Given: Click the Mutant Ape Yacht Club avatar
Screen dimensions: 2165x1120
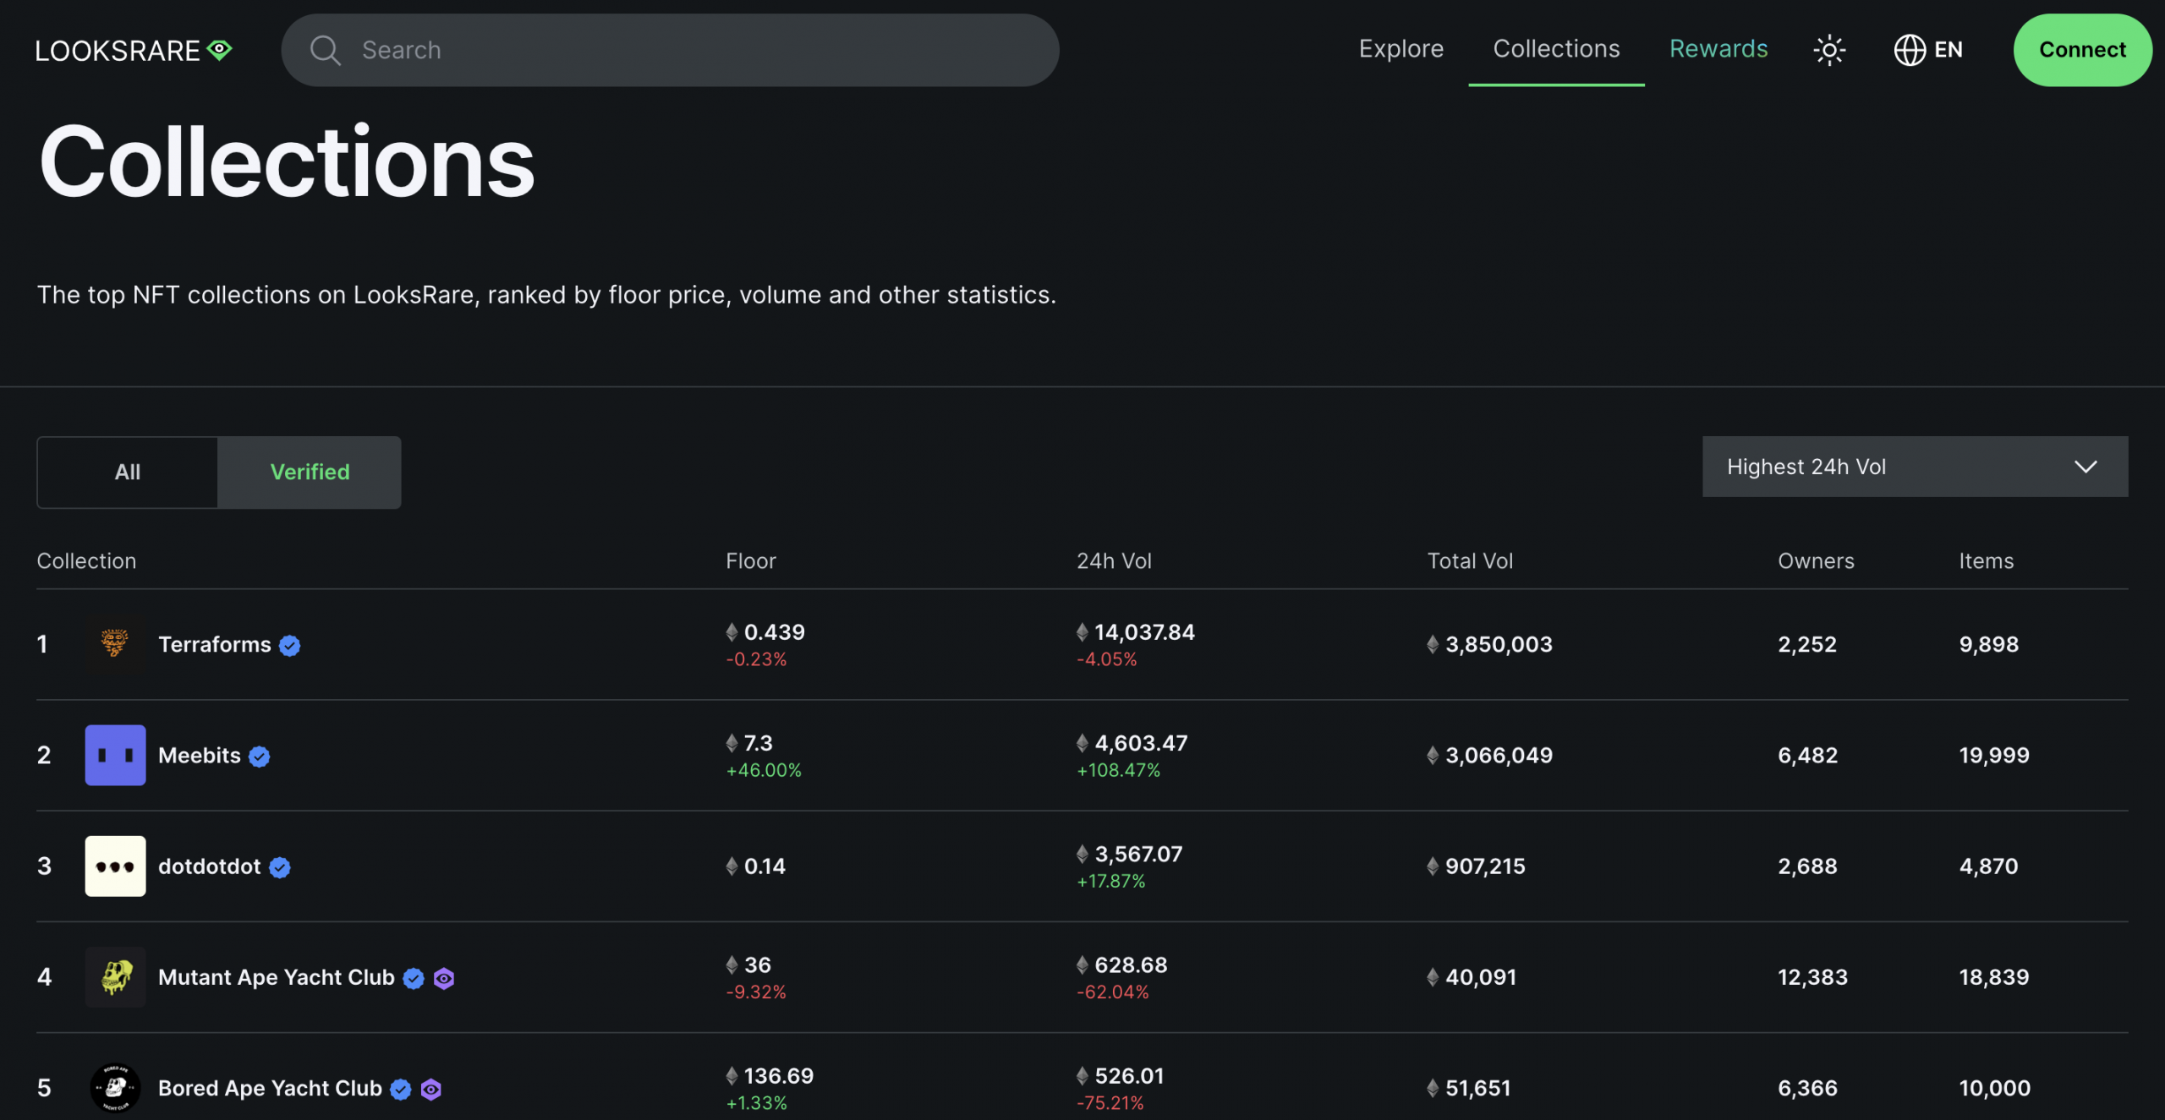Looking at the screenshot, I should tap(115, 976).
